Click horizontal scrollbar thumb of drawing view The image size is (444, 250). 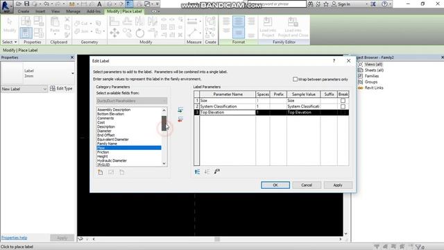coord(217,239)
